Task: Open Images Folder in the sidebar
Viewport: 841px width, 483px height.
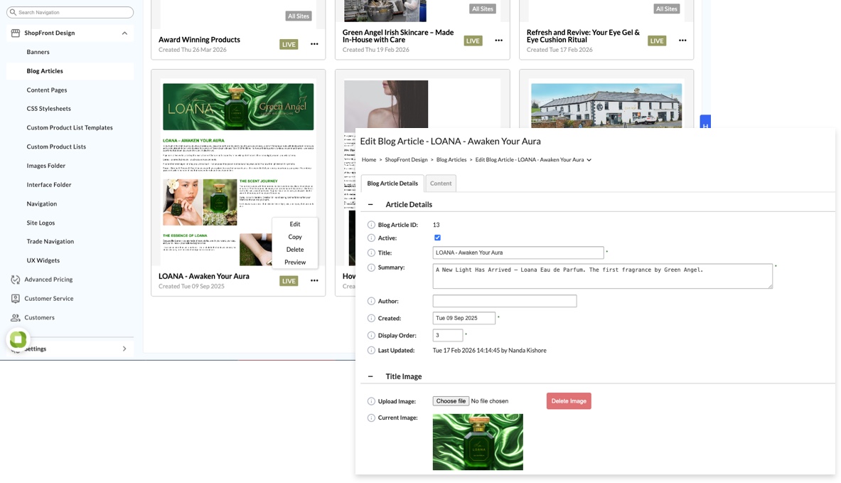Action: (46, 166)
